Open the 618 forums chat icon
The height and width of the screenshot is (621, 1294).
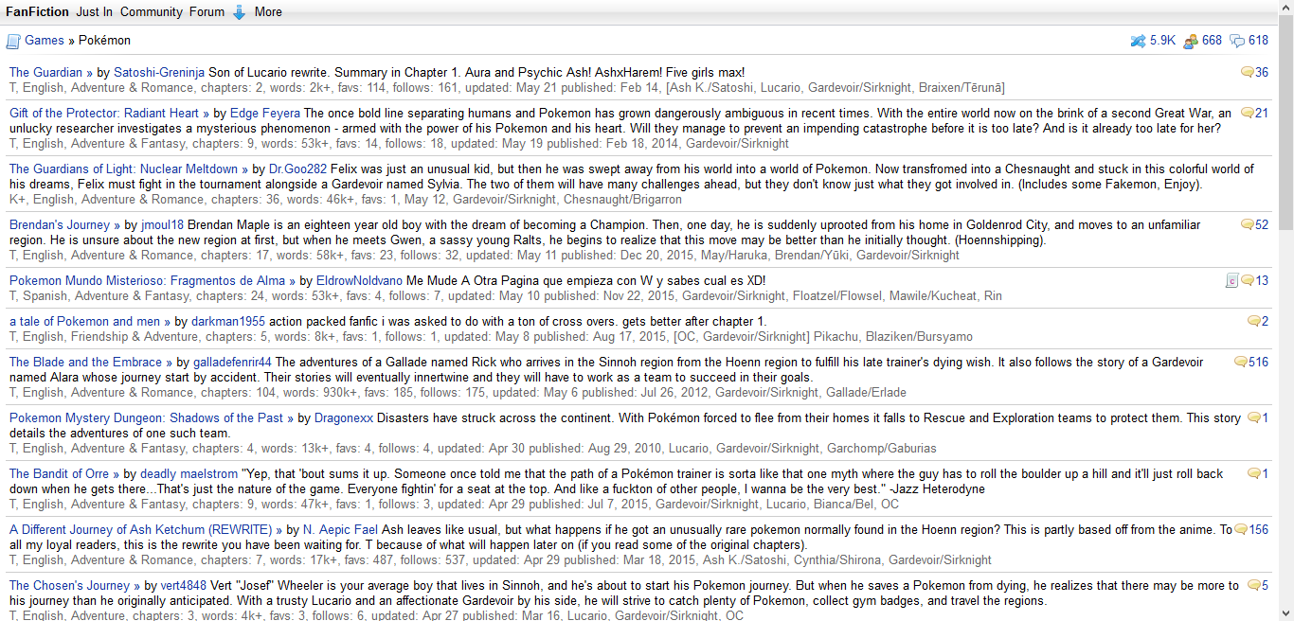point(1237,41)
